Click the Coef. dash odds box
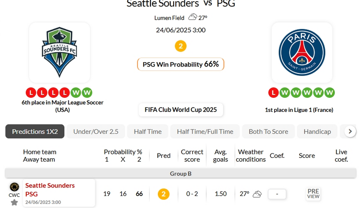The image size is (361, 208). [x=277, y=194]
